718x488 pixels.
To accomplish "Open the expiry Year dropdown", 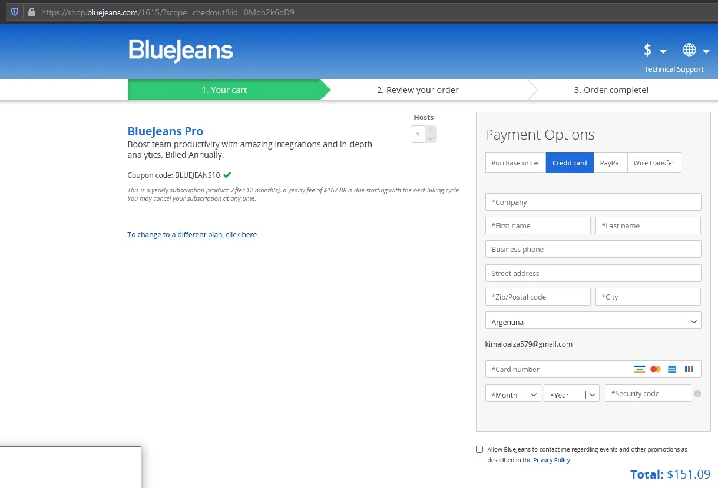I will click(x=571, y=394).
